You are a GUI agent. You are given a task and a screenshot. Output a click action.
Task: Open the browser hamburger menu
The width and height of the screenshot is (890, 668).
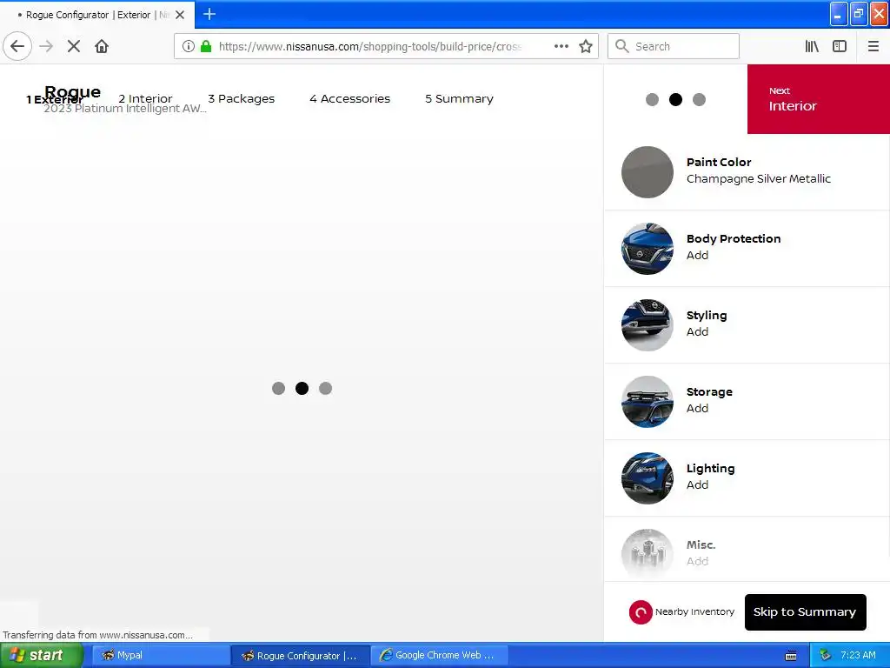[873, 46]
